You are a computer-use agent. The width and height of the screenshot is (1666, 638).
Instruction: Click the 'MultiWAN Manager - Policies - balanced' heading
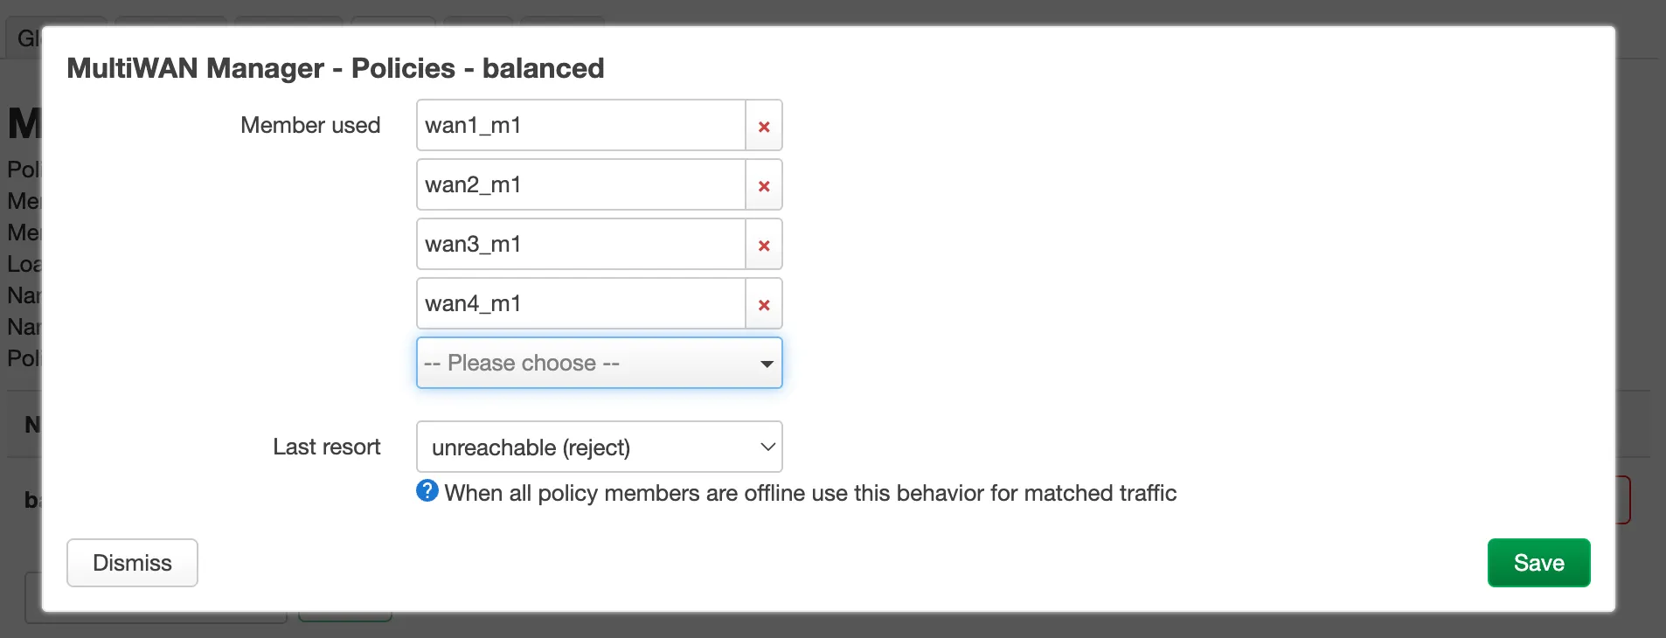(335, 68)
